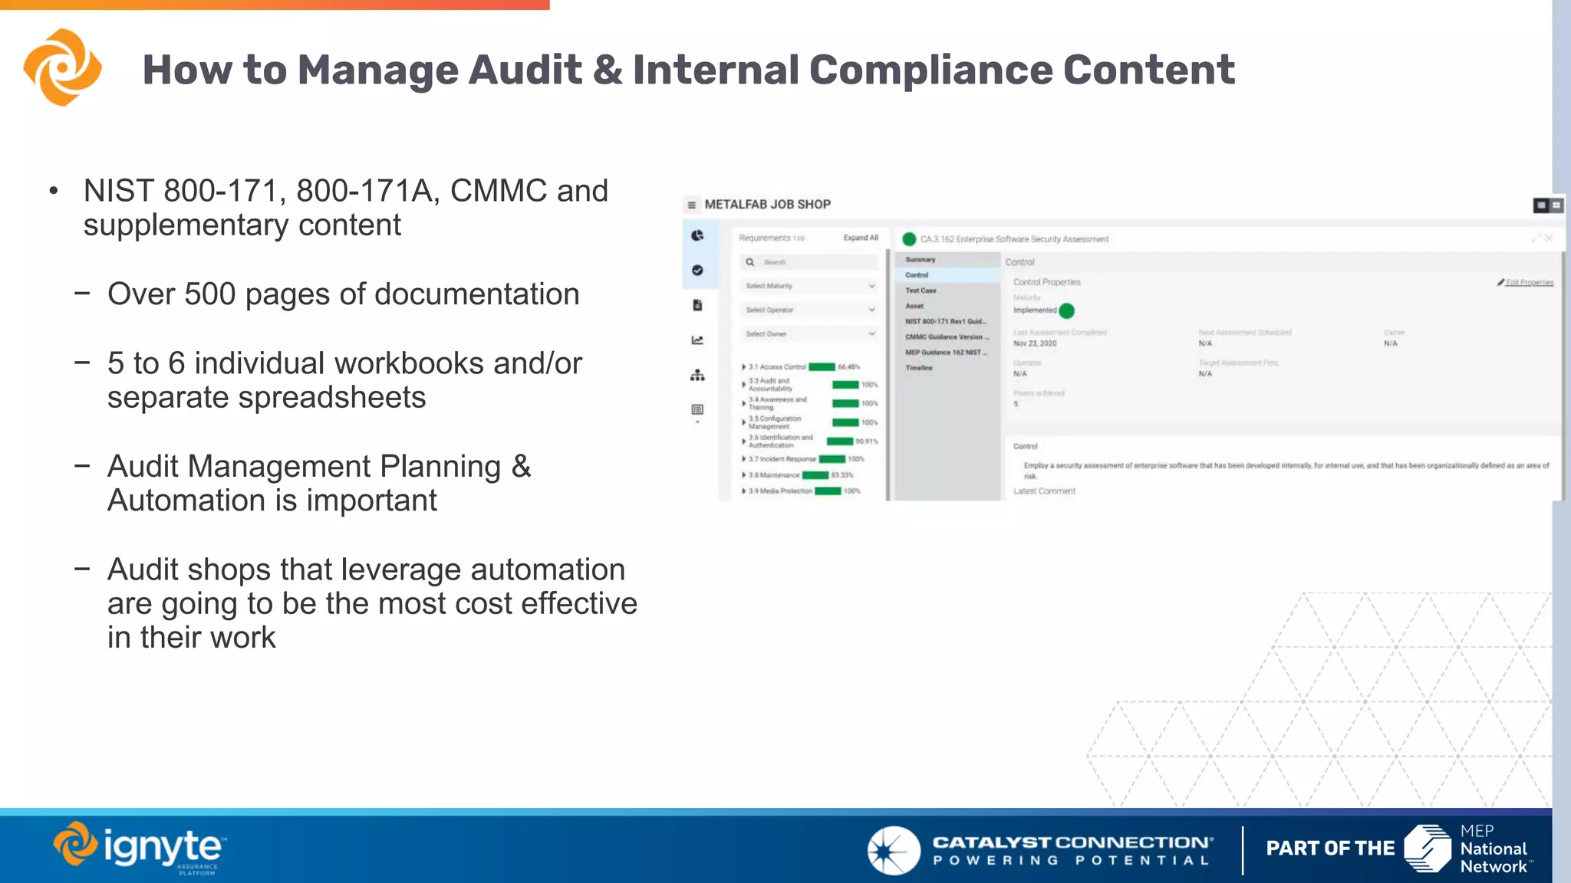Expand the 3.3 Audit and Accountability row
The width and height of the screenshot is (1571, 883).
pos(743,385)
